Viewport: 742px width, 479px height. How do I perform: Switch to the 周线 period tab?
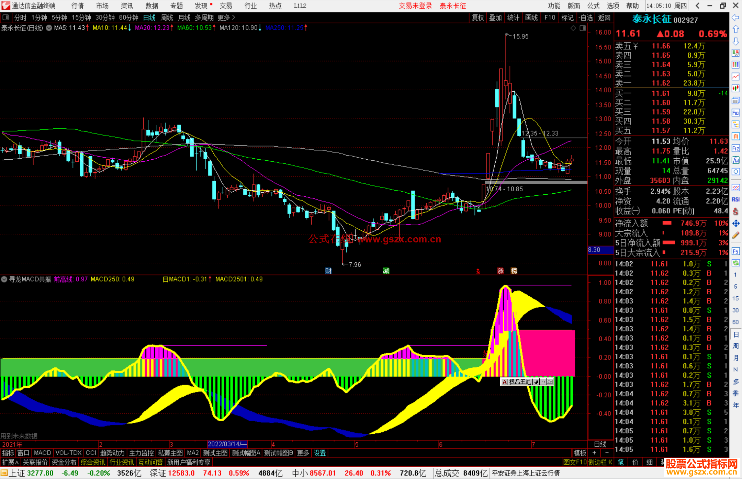[167, 18]
